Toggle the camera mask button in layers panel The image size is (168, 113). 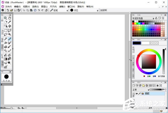click(x=150, y=86)
